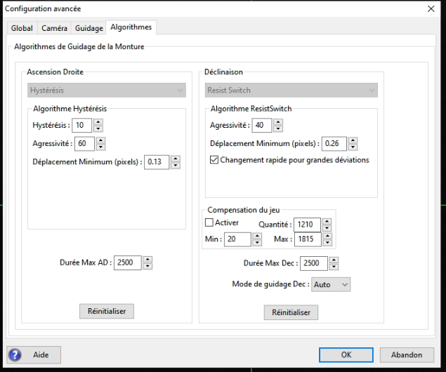The height and width of the screenshot is (372, 446).
Task: Open the Guidage tab
Action: [88, 28]
